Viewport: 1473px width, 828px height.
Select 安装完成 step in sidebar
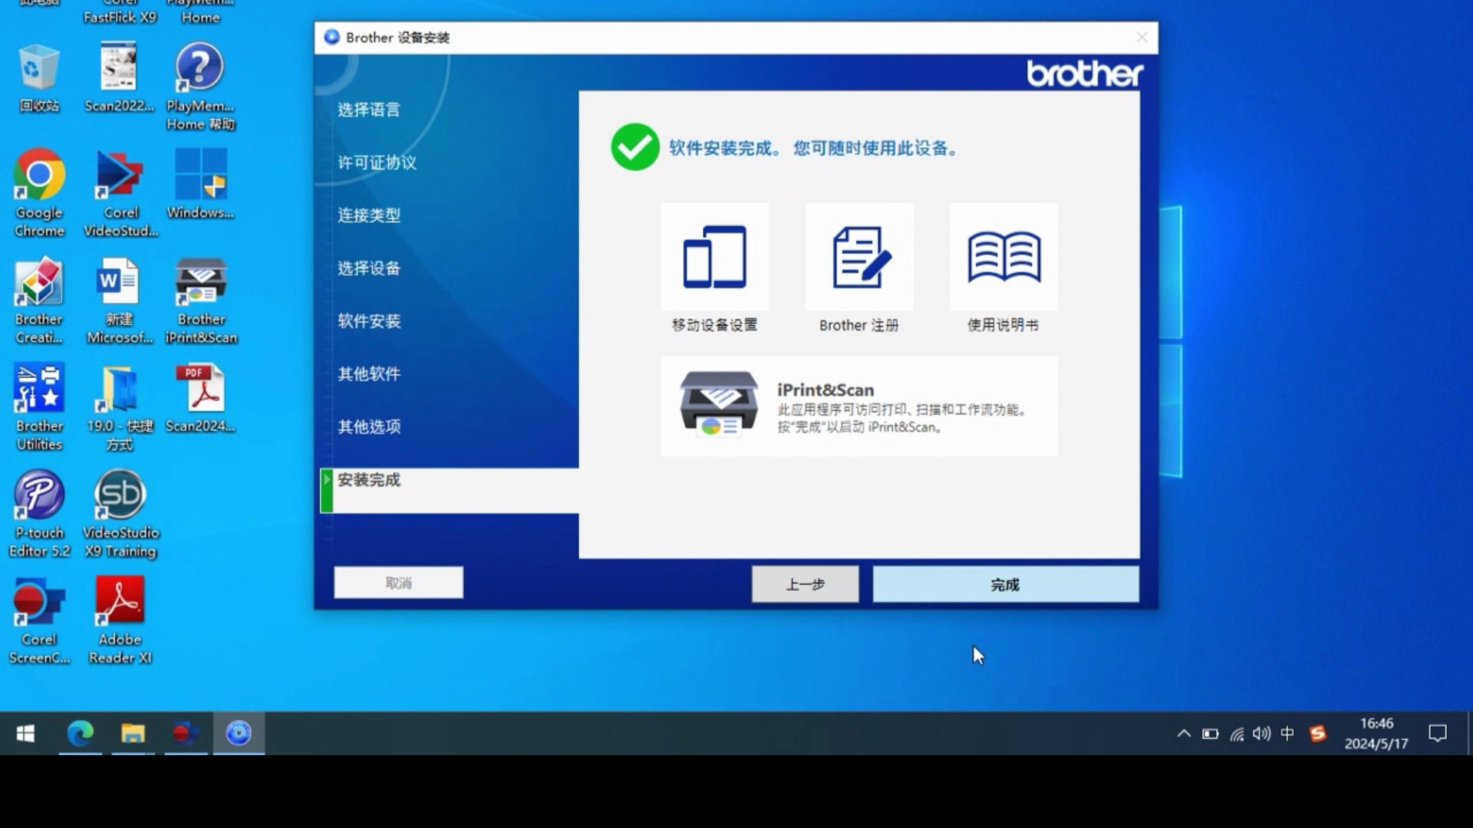pos(450,491)
